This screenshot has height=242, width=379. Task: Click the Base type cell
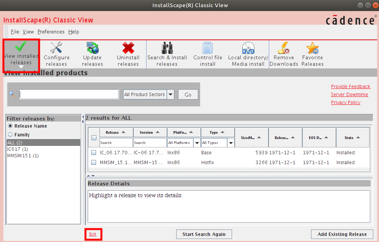click(x=207, y=153)
